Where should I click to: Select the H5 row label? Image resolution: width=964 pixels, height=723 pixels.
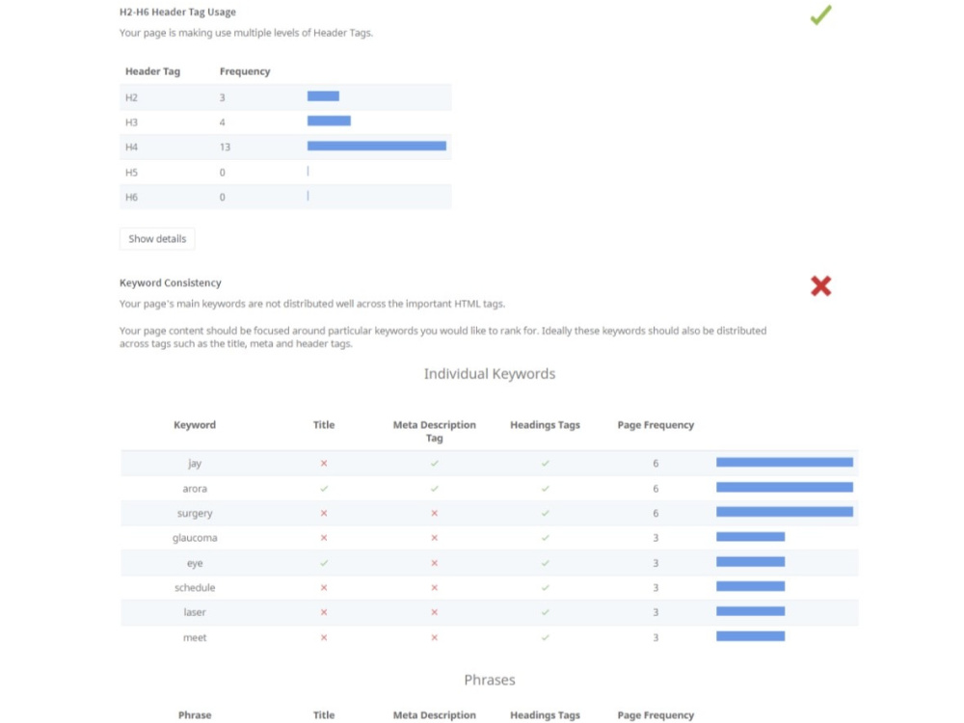[x=131, y=173]
